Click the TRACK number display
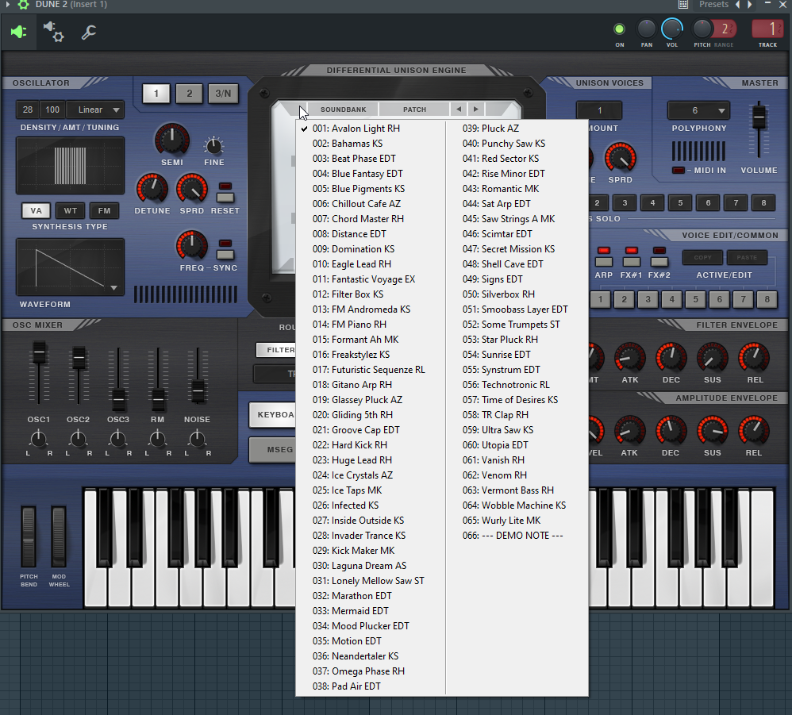 [x=767, y=29]
